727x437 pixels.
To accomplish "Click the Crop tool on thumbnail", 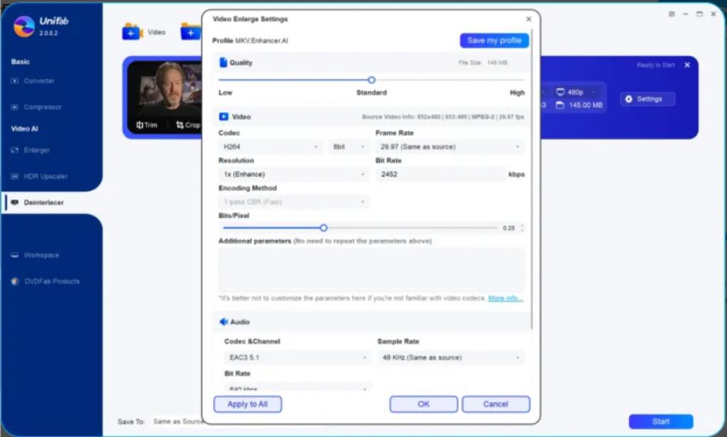I will [x=188, y=125].
